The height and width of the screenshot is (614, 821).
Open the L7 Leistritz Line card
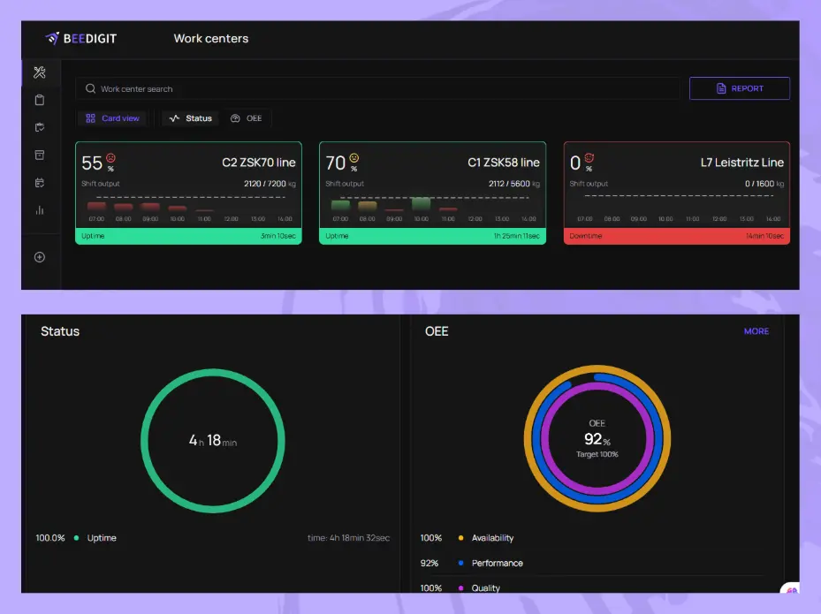tap(676, 193)
